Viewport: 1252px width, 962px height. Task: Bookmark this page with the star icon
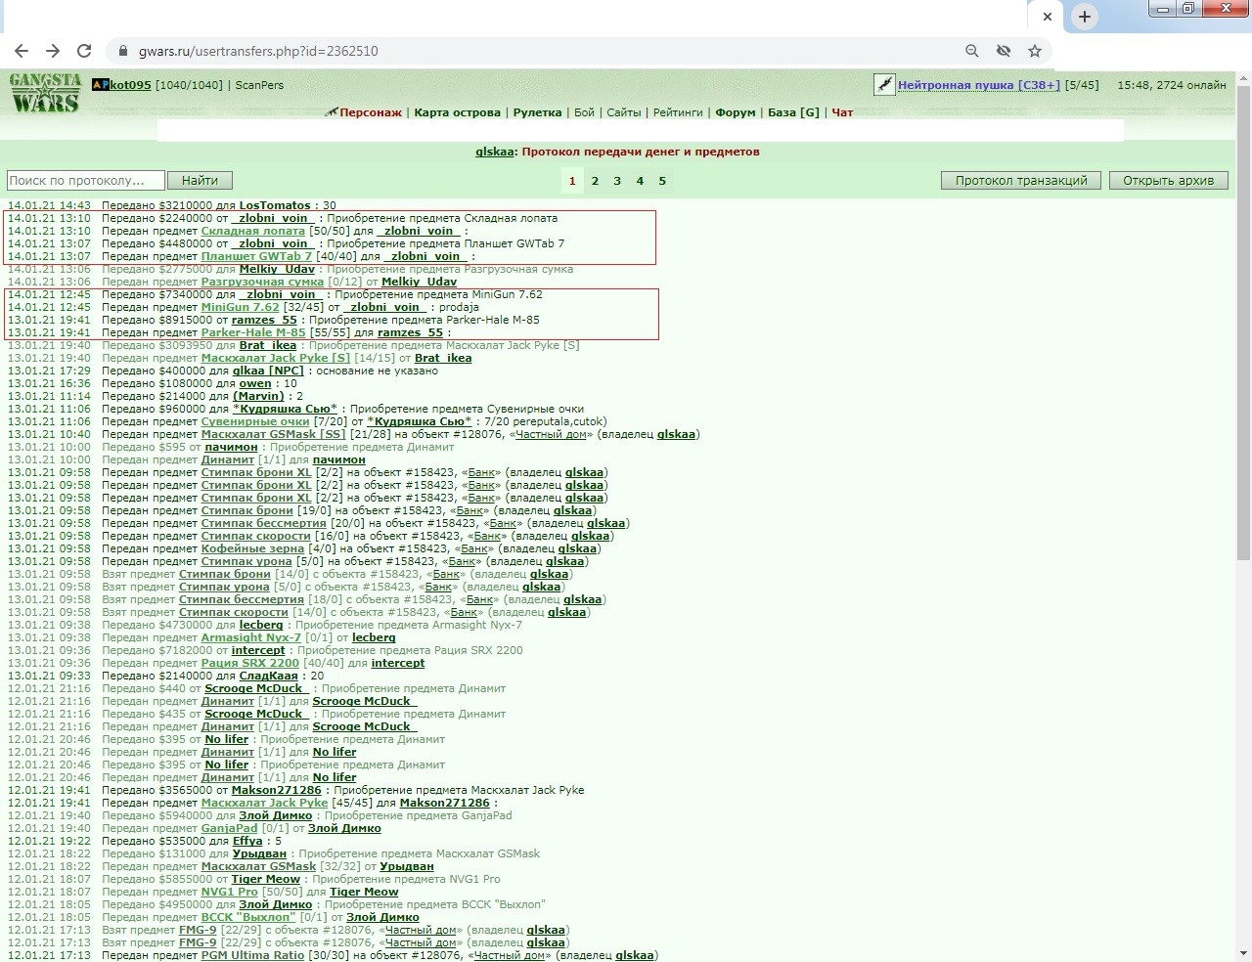pyautogui.click(x=1035, y=51)
